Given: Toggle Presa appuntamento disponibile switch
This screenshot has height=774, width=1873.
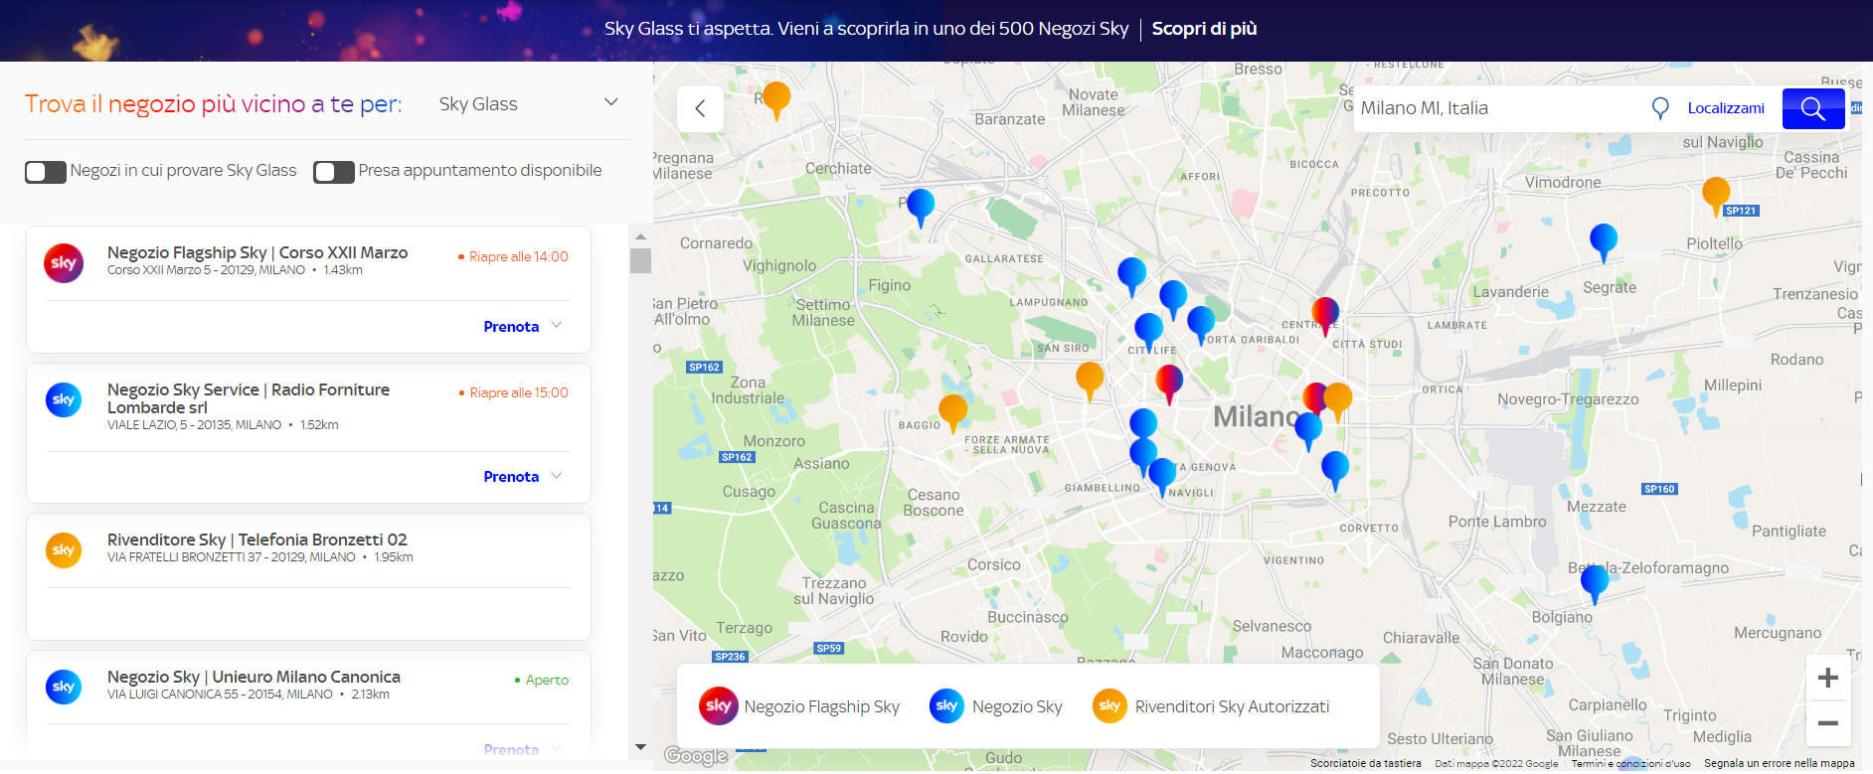Looking at the screenshot, I should click(334, 172).
